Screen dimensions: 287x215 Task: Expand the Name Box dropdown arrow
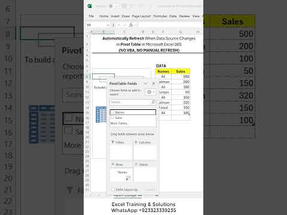pos(108,25)
